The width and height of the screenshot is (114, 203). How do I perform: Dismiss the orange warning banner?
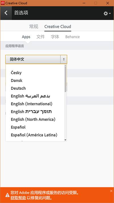[x=111, y=191]
